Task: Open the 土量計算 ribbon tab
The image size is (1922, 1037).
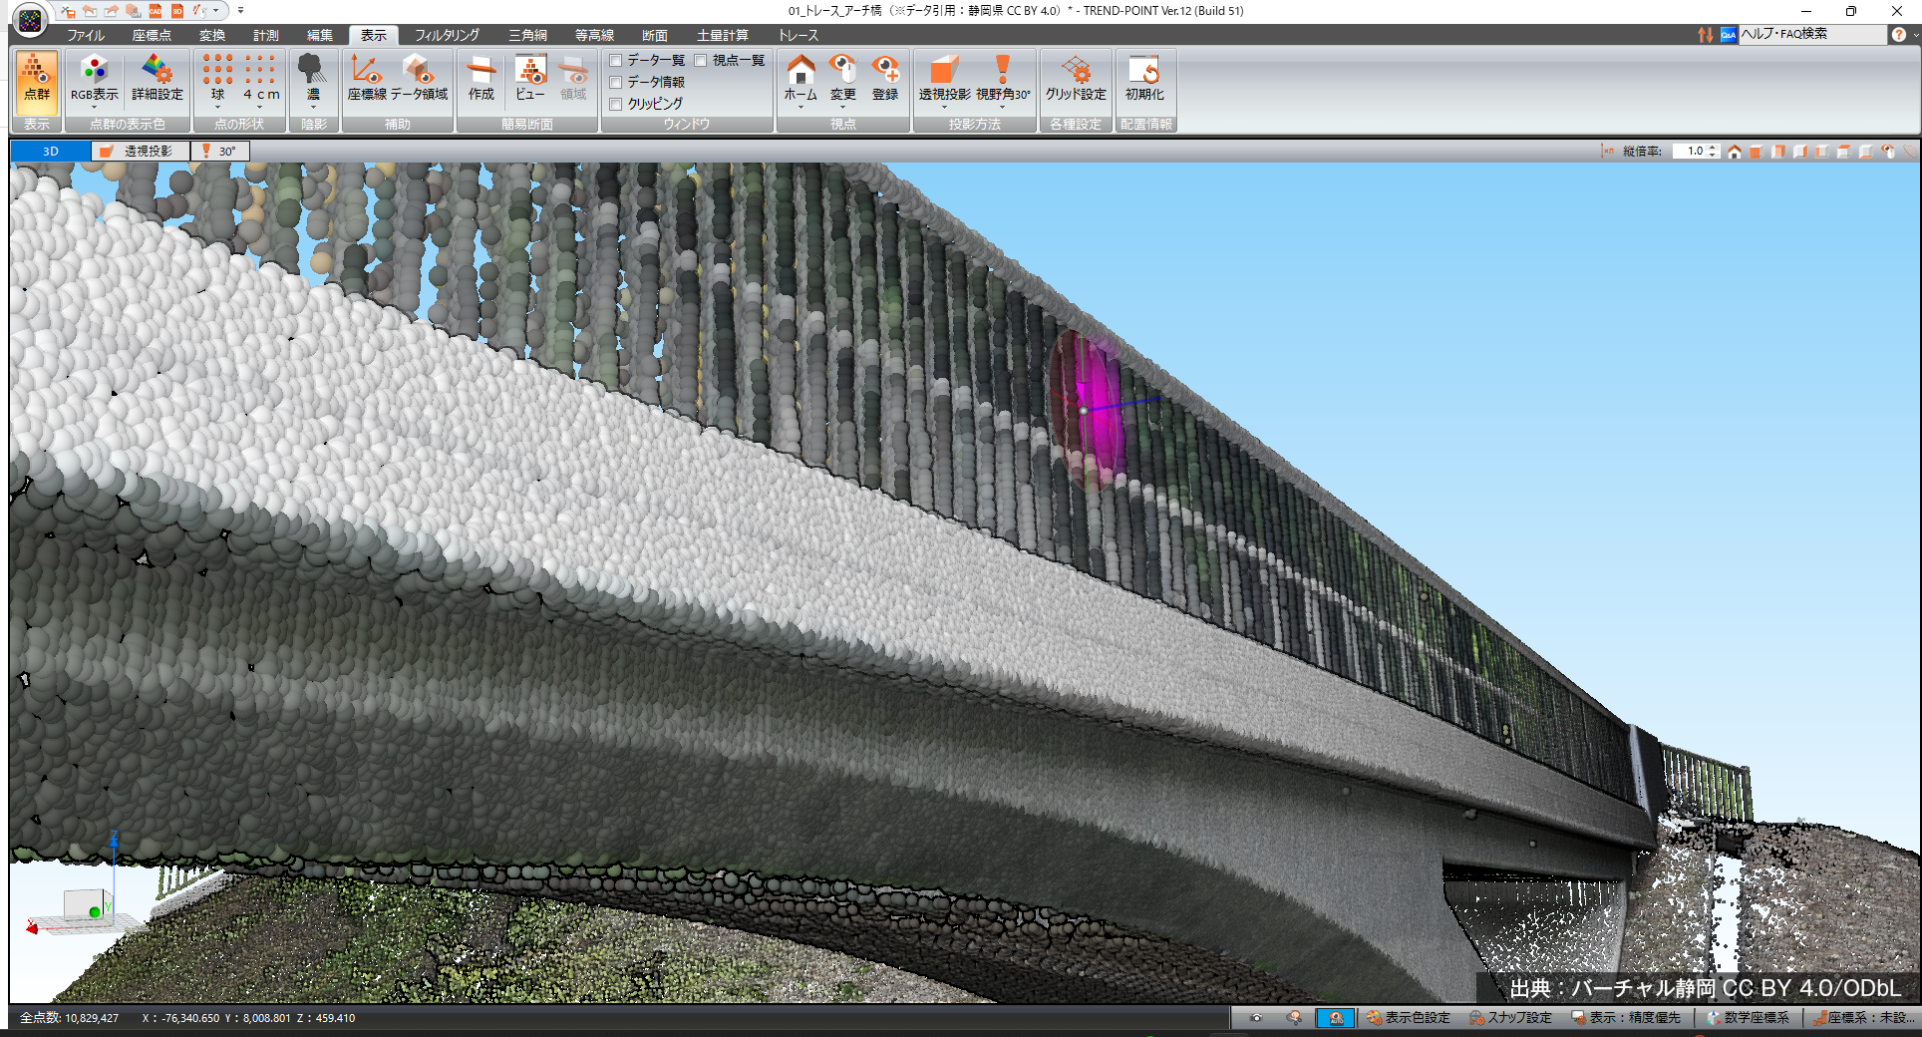Action: coord(722,35)
